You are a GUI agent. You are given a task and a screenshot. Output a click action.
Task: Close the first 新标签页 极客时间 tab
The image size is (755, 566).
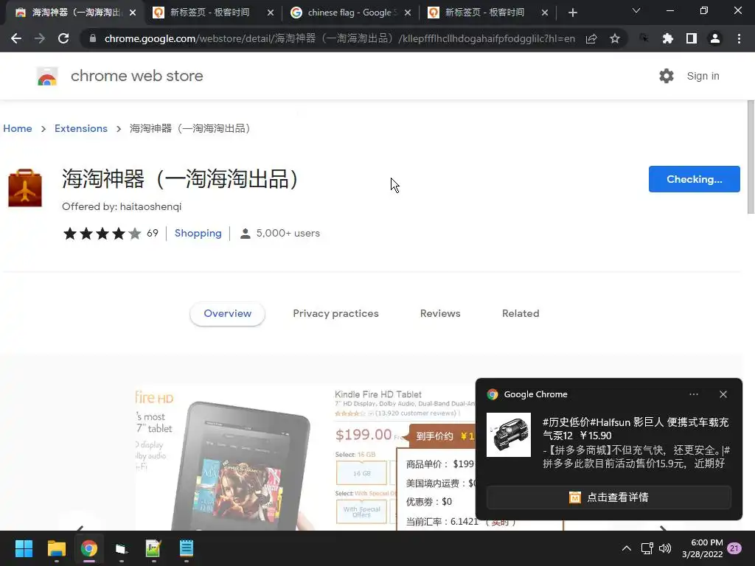pyautogui.click(x=271, y=13)
